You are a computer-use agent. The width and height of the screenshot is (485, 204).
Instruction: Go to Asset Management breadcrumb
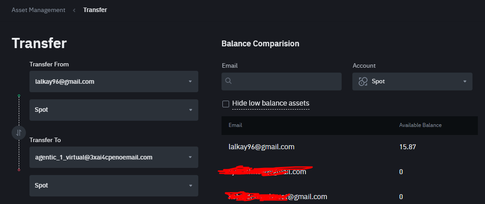pyautogui.click(x=38, y=10)
